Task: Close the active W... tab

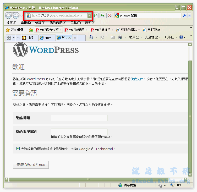Action: click(x=70, y=37)
